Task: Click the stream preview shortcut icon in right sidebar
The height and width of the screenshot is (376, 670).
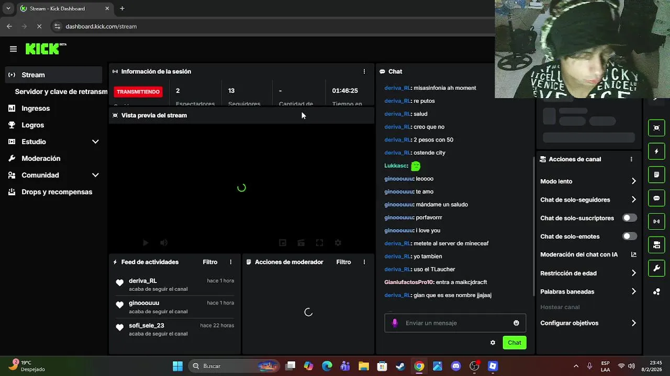Action: (656, 128)
